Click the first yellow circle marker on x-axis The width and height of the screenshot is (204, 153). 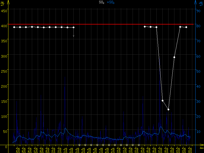(79, 145)
